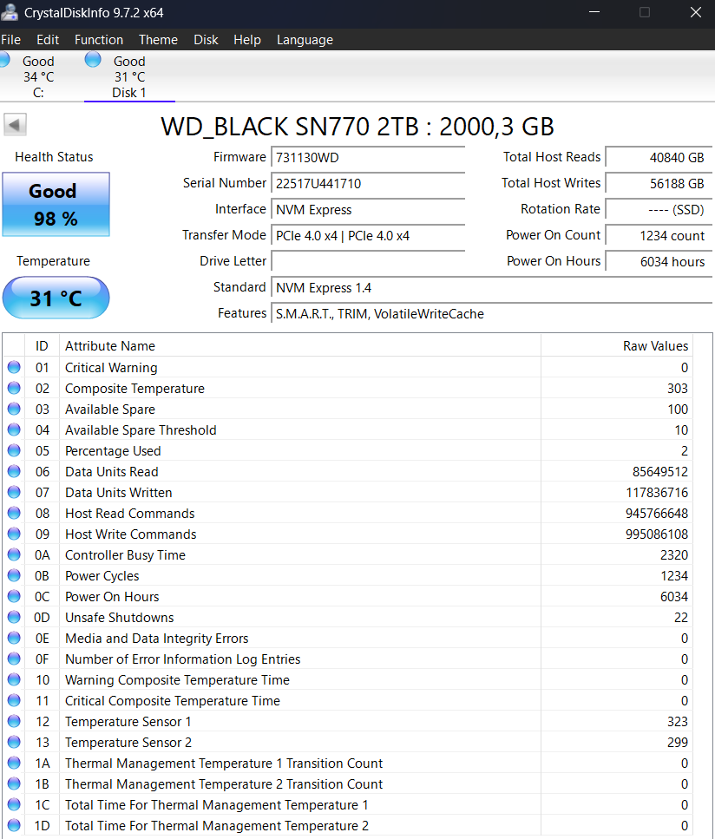Click the Serial Number field
This screenshot has width=715, height=839.
368,184
